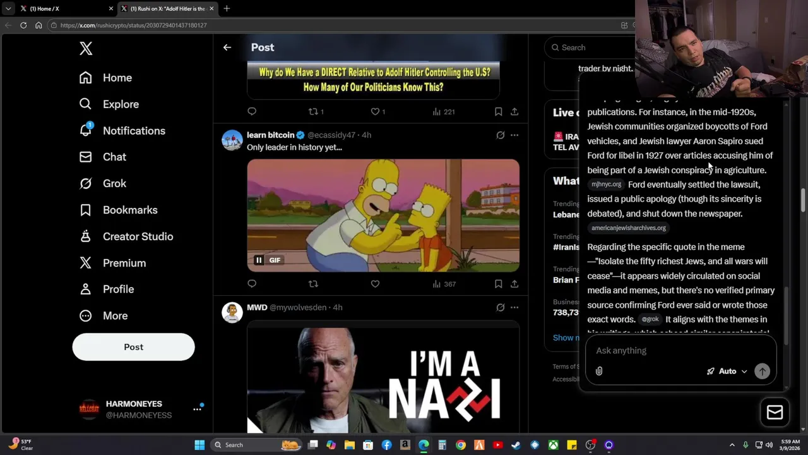Image resolution: width=808 pixels, height=455 pixels.
Task: Click the large Post button
Action: click(x=133, y=347)
